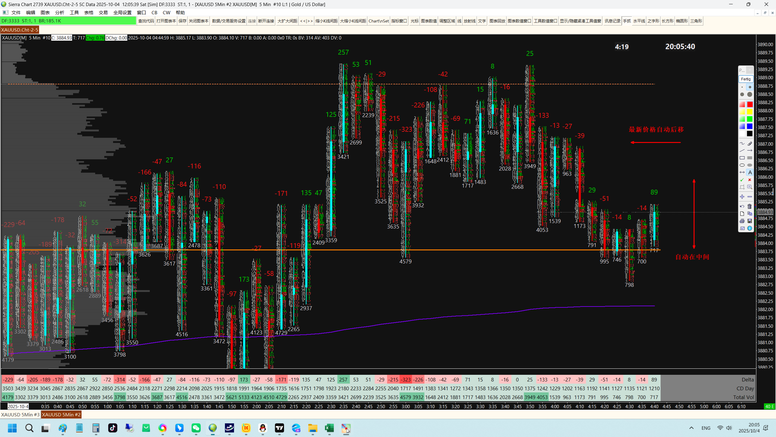Select the freehand squiggle pen tool
This screenshot has width=776, height=437.
click(x=742, y=144)
